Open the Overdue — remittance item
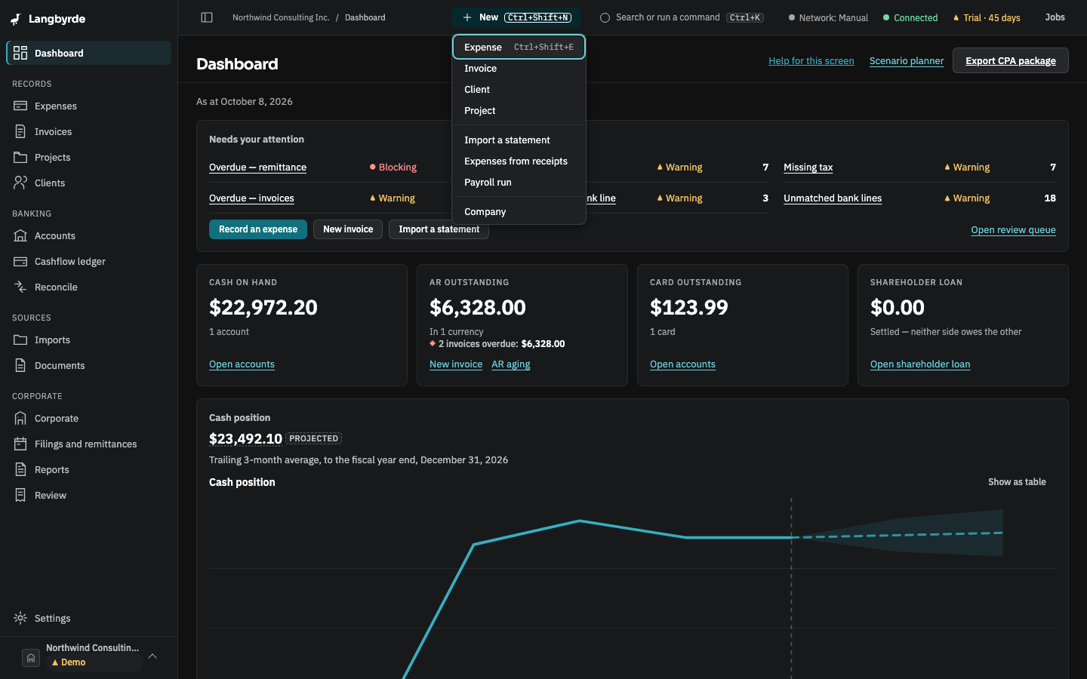This screenshot has width=1087, height=679. tap(257, 167)
